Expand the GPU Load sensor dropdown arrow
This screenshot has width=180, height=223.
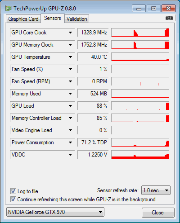click(70, 106)
